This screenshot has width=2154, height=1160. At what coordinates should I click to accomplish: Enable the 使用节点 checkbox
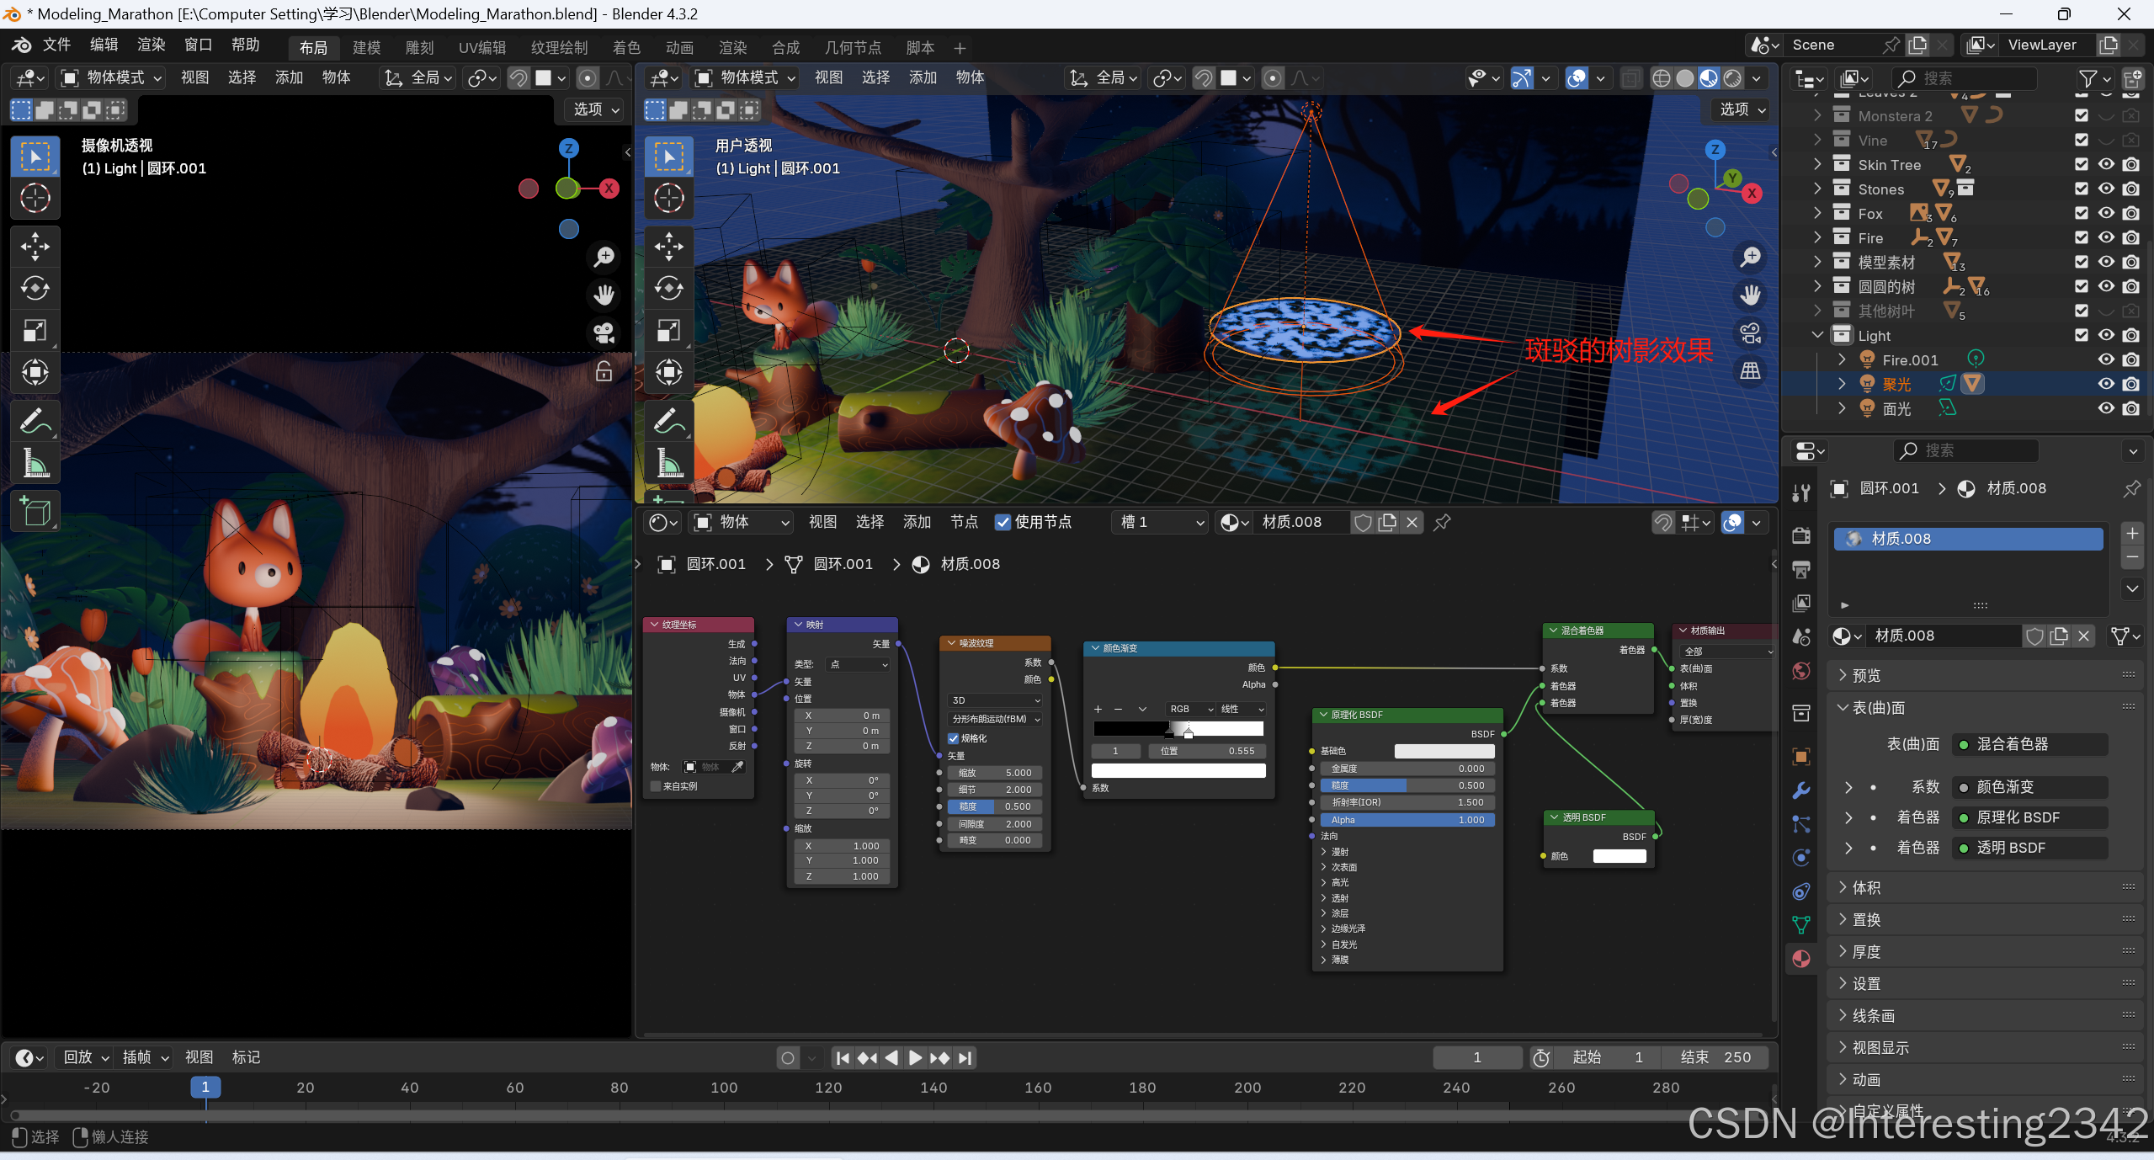tap(1003, 522)
